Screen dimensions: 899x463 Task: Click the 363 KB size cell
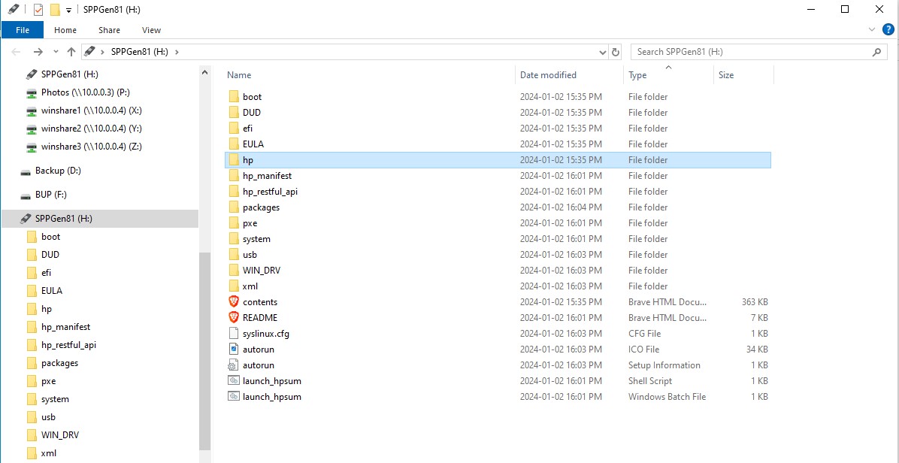coord(755,302)
